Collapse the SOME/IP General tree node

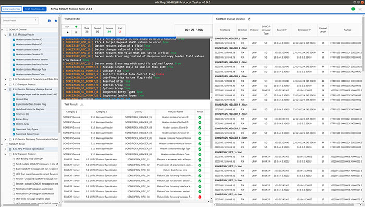[x=2, y=30]
